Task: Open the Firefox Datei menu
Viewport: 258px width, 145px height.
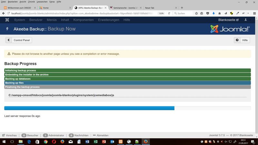Action: tap(3, 2)
